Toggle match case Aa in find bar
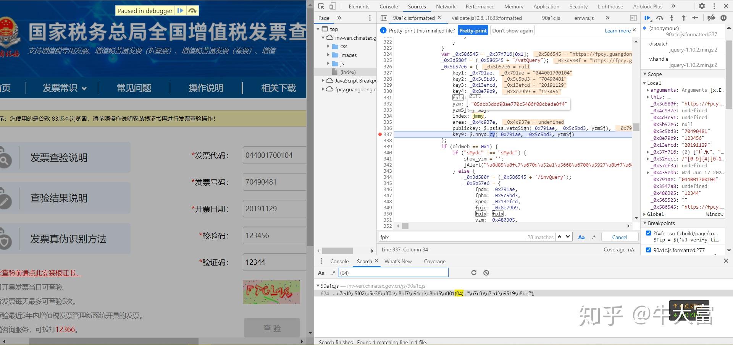 click(581, 237)
